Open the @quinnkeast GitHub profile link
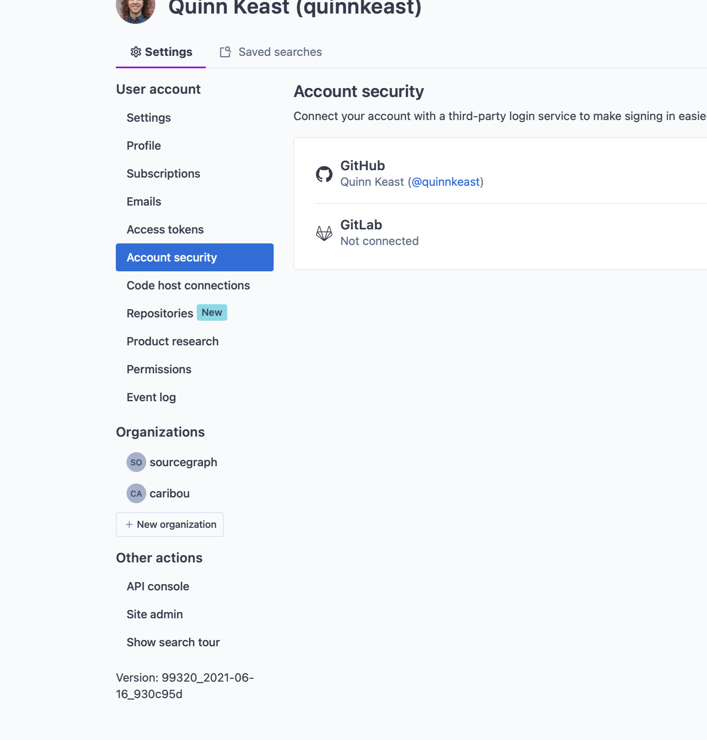The width and height of the screenshot is (707, 740). point(446,182)
